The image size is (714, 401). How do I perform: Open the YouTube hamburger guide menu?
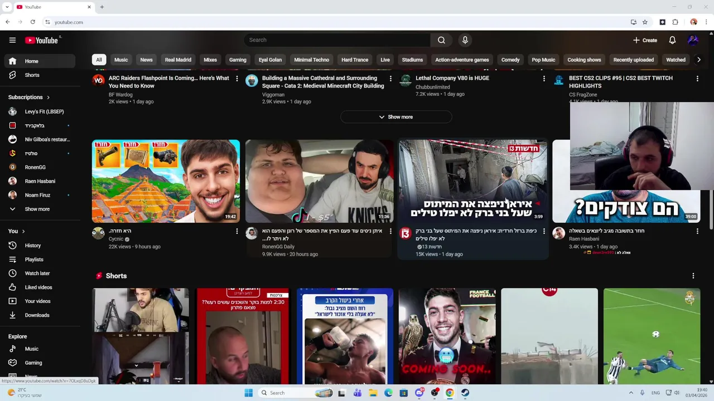12,40
